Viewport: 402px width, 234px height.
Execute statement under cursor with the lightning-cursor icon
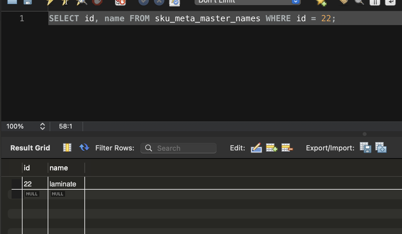click(65, 2)
